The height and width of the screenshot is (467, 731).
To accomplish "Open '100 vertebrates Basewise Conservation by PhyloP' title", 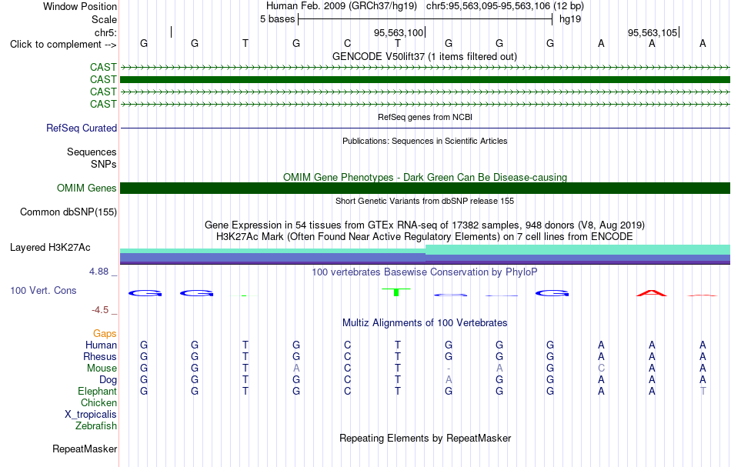I will (x=425, y=272).
